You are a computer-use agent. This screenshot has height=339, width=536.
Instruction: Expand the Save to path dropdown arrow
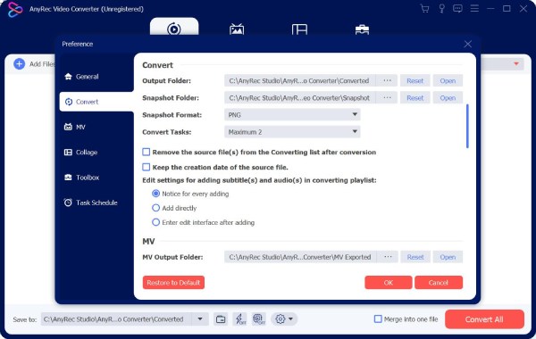(x=200, y=319)
